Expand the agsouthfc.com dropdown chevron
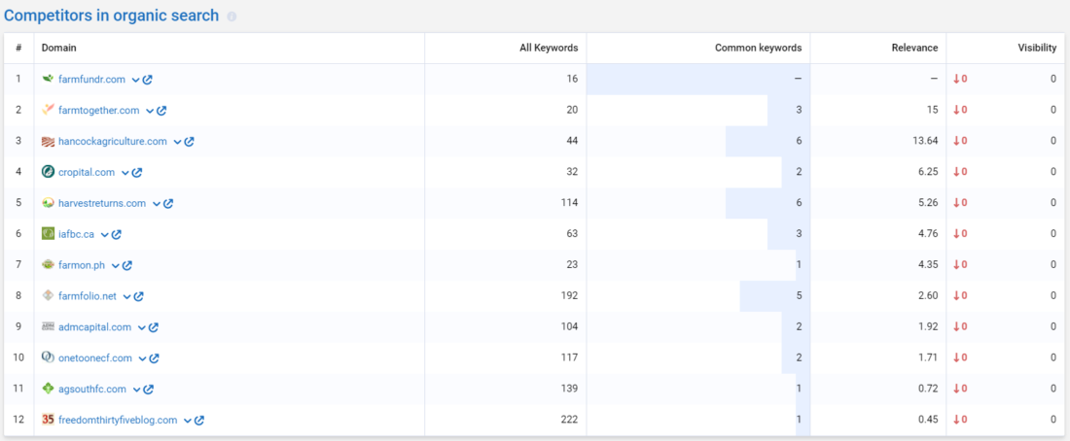This screenshot has height=441, width=1070. [137, 390]
